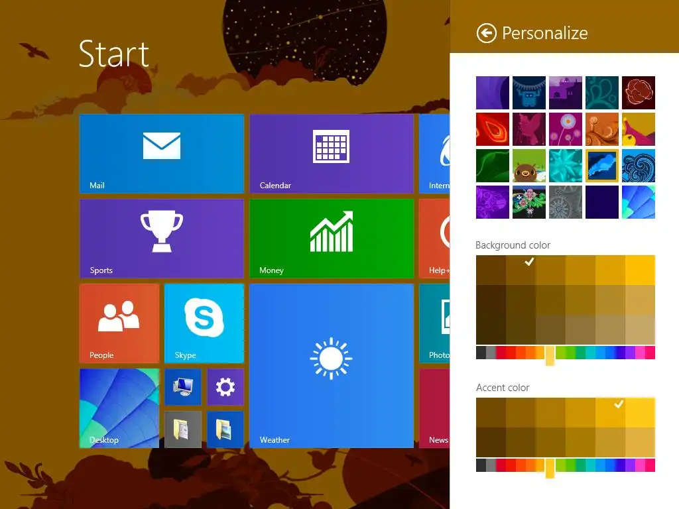Image resolution: width=679 pixels, height=509 pixels.
Task: Pick the brightest yellow top-right Background color swatch
Action: [640, 270]
